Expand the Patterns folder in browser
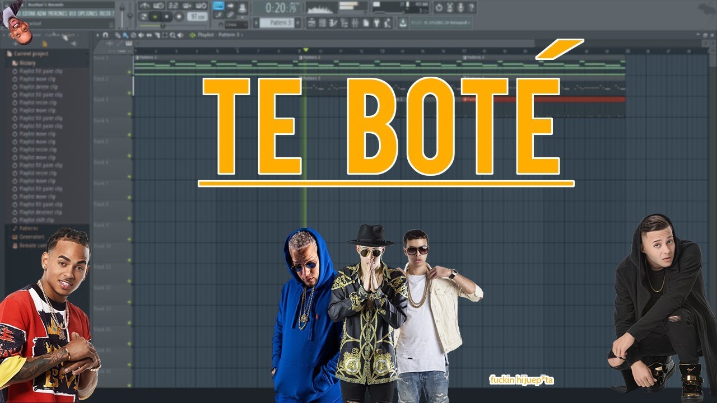The width and height of the screenshot is (717, 403). click(25, 228)
